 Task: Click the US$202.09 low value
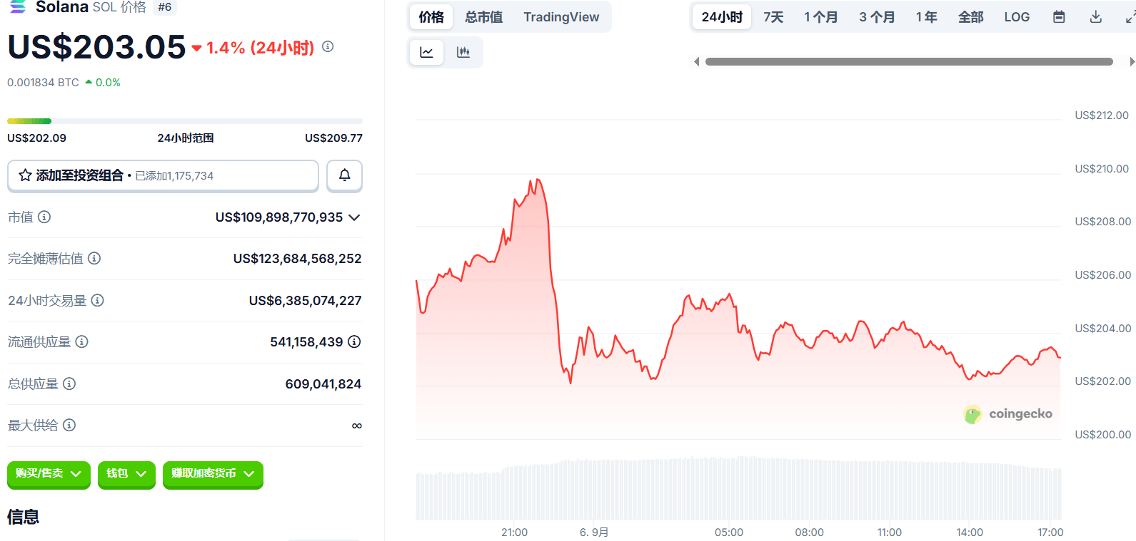coord(36,138)
